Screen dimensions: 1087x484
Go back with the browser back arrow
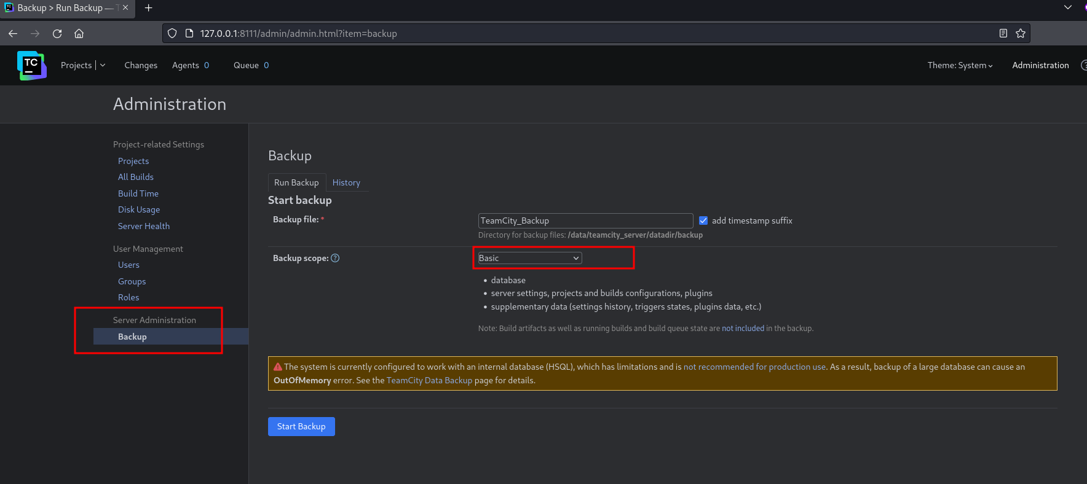pyautogui.click(x=13, y=34)
